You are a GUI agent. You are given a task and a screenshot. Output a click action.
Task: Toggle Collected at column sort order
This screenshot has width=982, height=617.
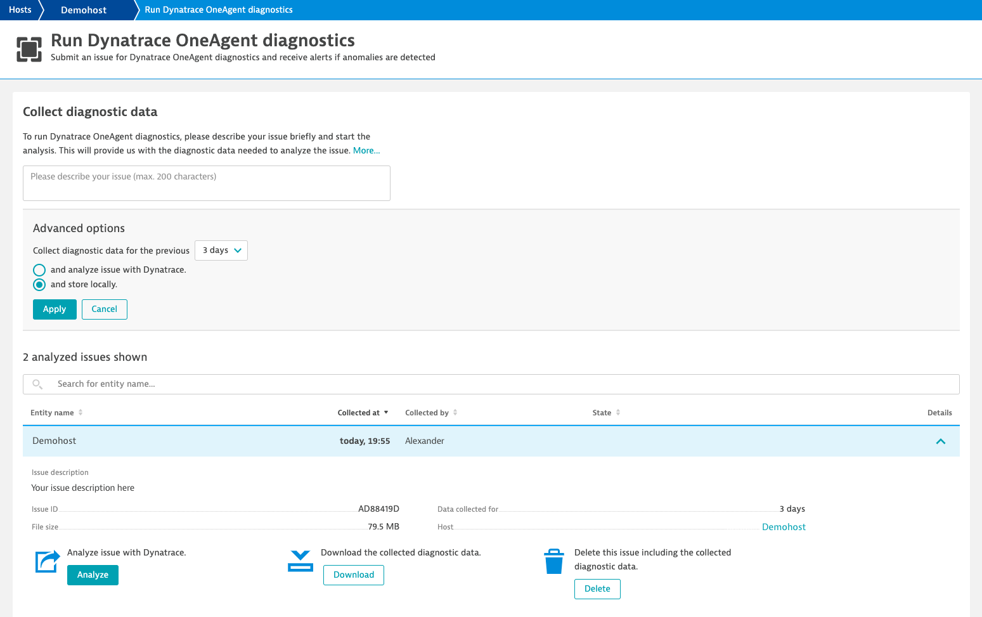tap(363, 413)
